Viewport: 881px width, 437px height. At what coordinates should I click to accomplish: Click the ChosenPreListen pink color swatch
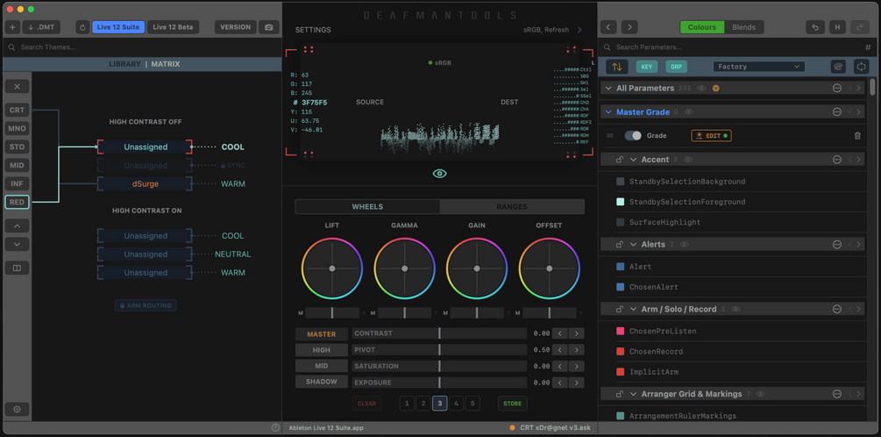coord(621,332)
